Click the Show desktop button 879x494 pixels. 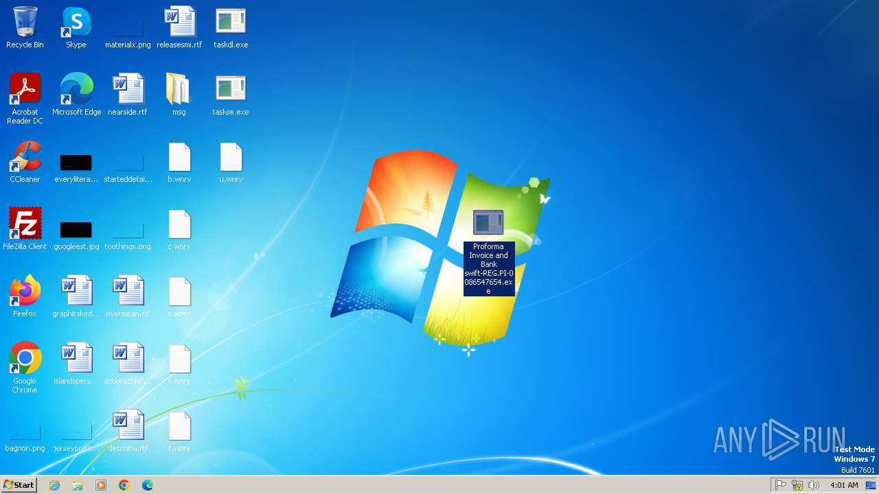tap(871, 485)
